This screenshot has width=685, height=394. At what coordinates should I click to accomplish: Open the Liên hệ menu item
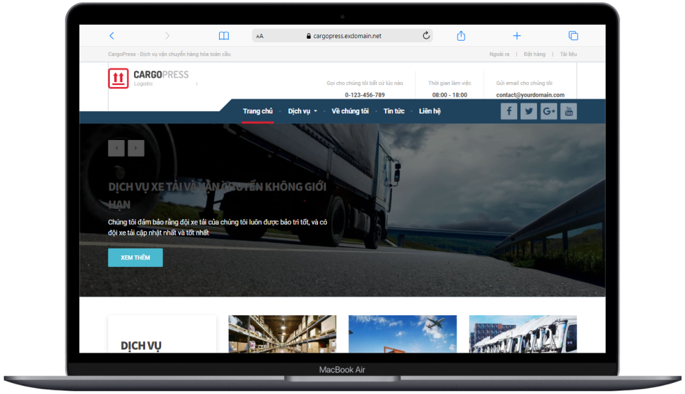pos(430,111)
